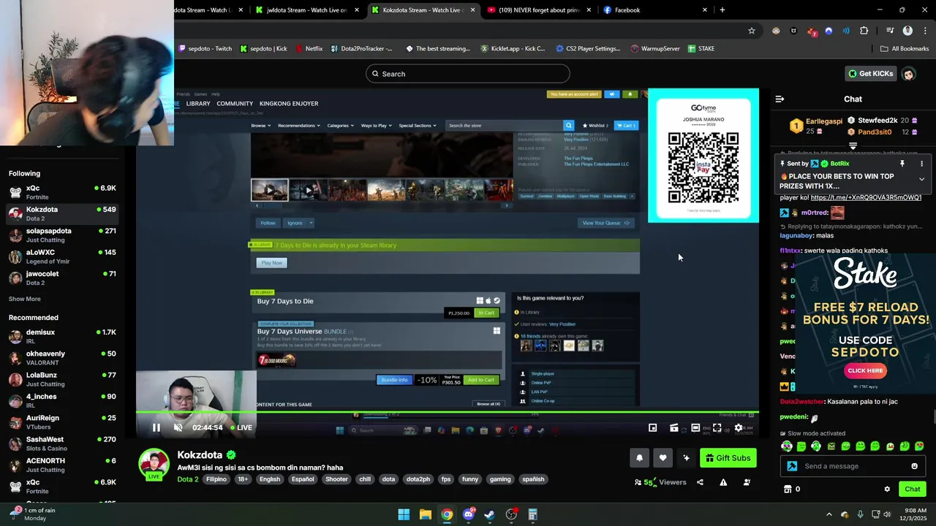Open the chat shop icon showing 0
This screenshot has height=526, width=936.
coord(792,489)
